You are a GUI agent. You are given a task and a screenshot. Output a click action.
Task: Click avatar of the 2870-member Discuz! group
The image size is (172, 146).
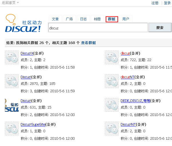coord(12,81)
